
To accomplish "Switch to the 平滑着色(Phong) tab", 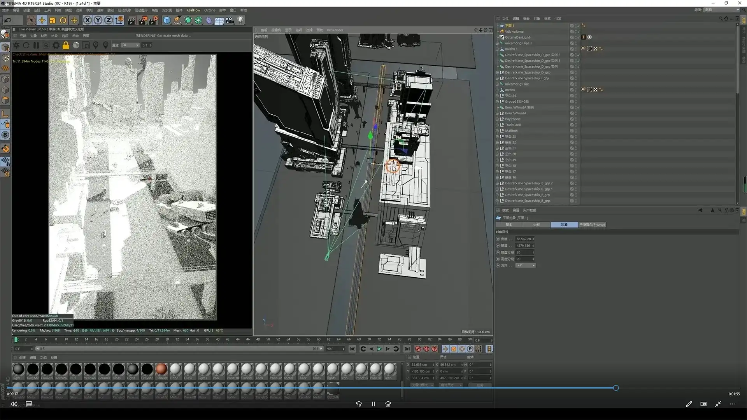I will [x=592, y=224].
